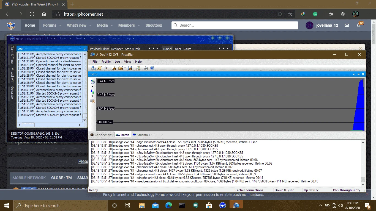The height and width of the screenshot is (211, 376).
Task: Open Edge Favorites list icon
Action: click(331, 14)
